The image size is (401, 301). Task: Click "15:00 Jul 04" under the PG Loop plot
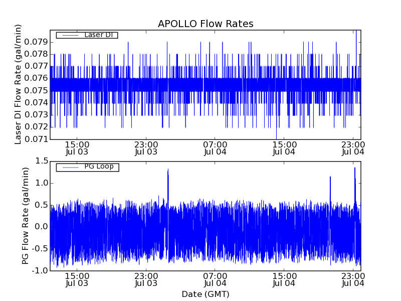284,279
